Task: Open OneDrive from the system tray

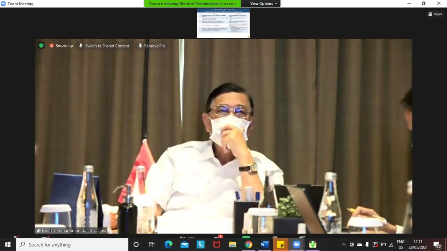Action: (x=360, y=245)
